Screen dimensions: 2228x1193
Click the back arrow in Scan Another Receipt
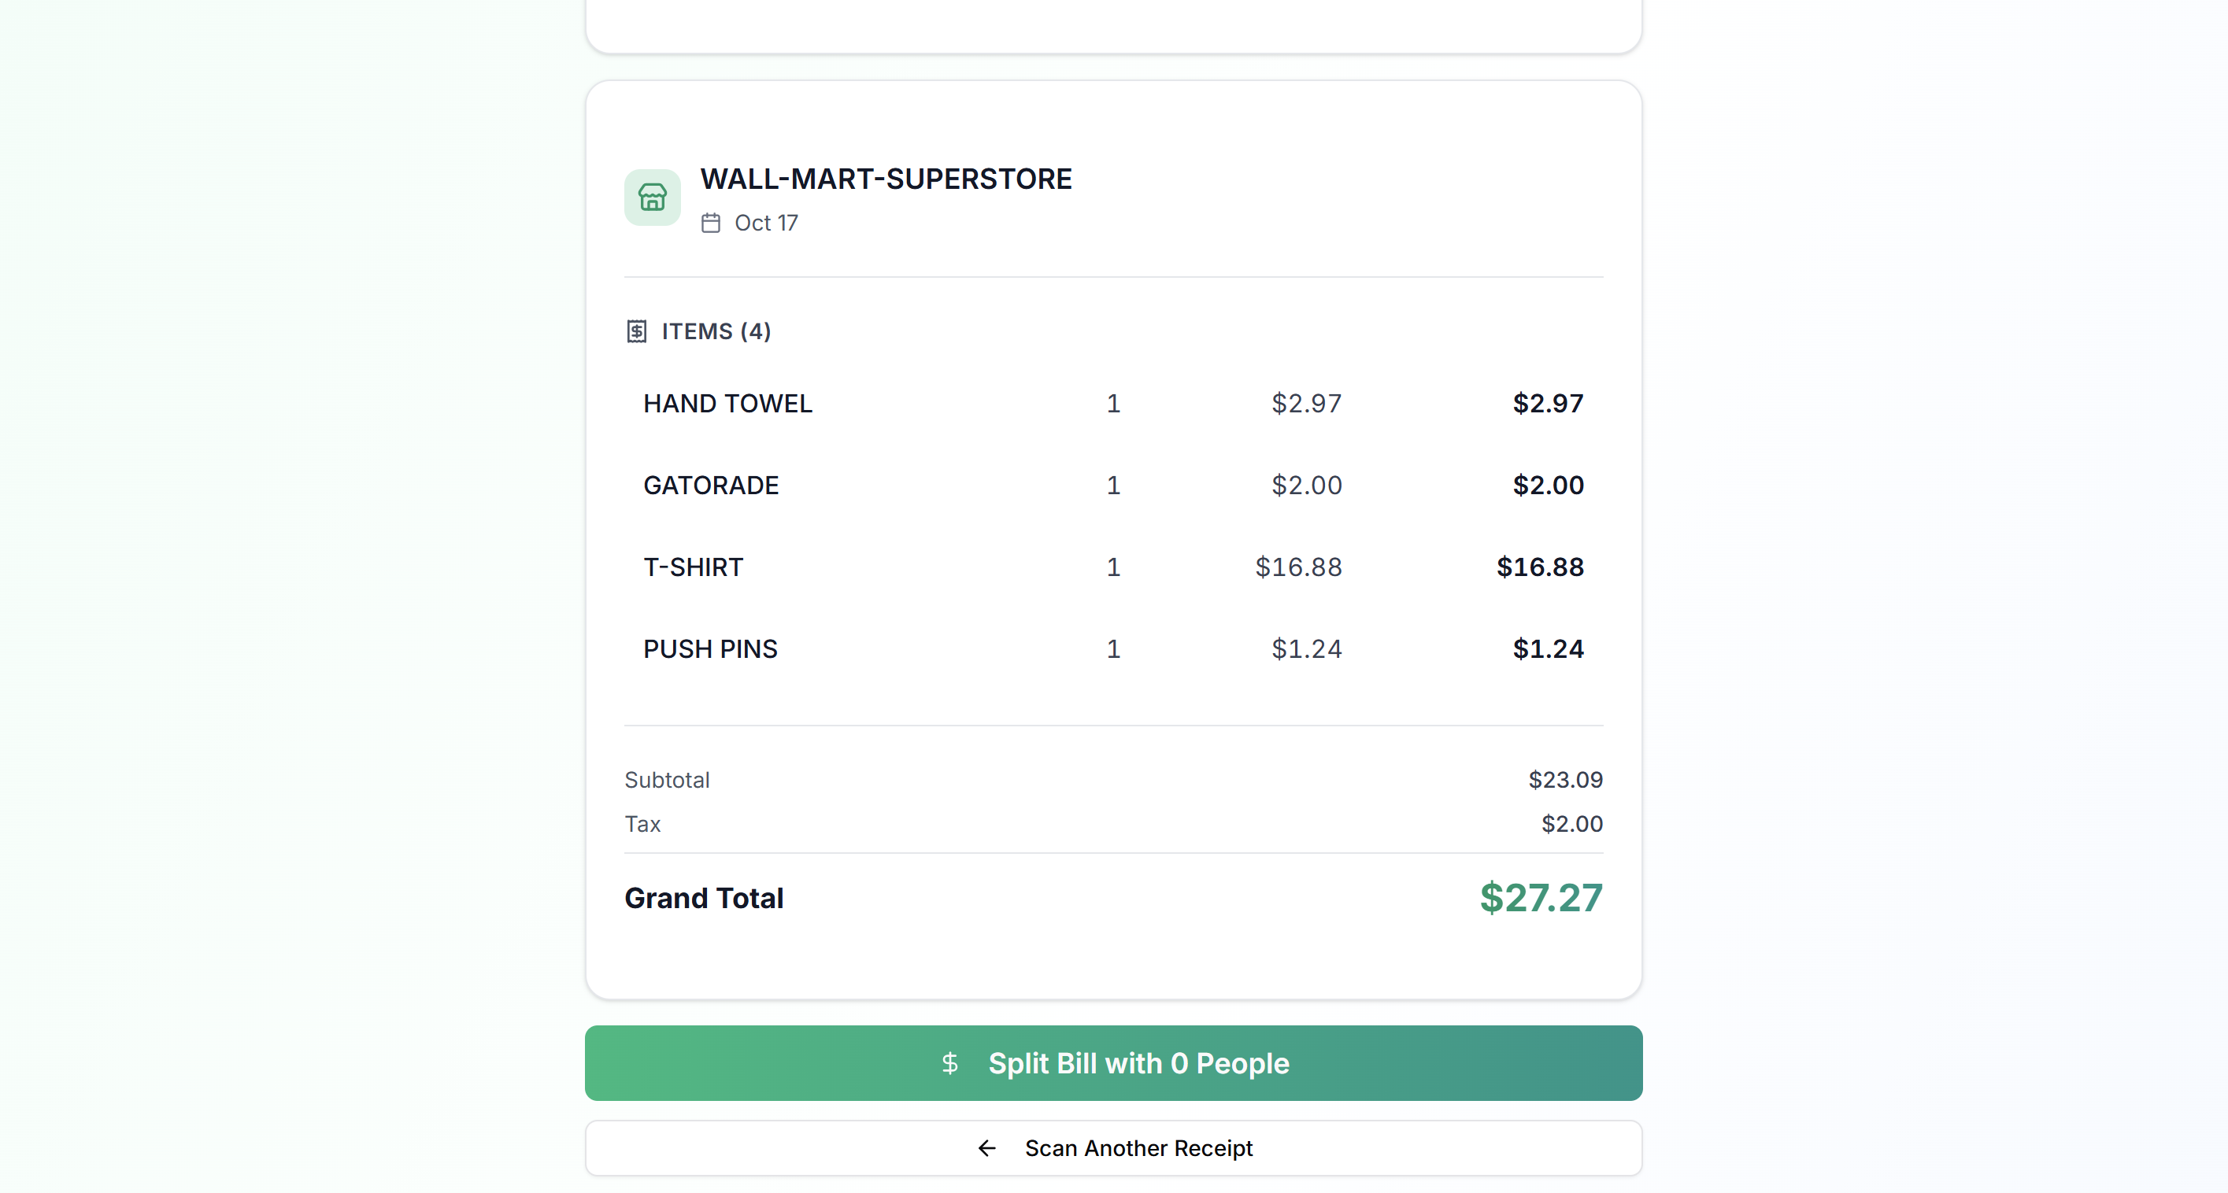point(986,1148)
